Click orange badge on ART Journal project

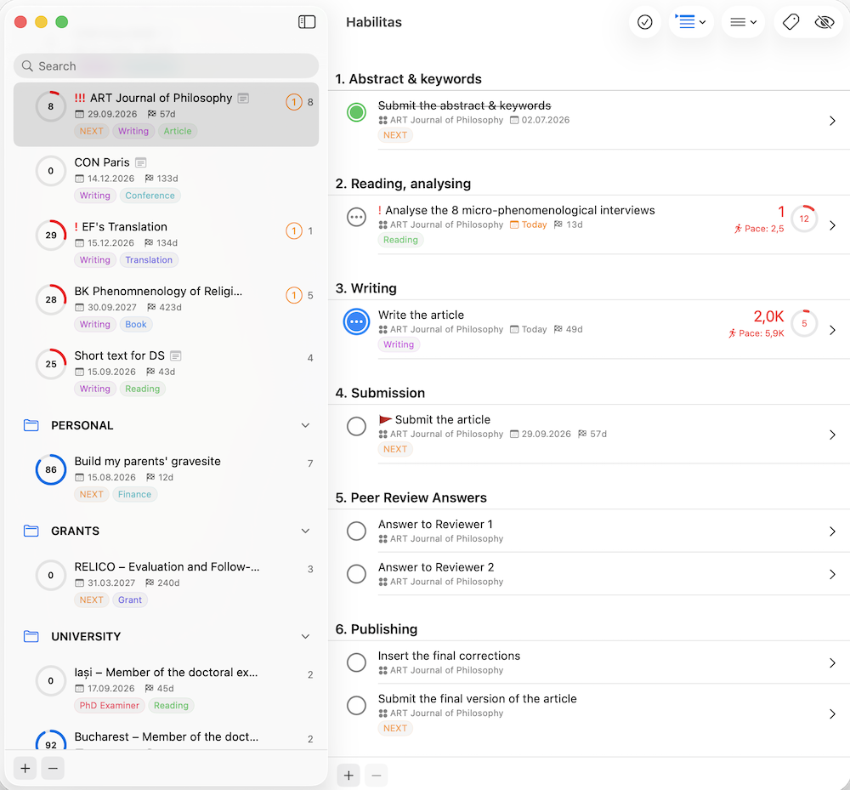[x=294, y=102]
